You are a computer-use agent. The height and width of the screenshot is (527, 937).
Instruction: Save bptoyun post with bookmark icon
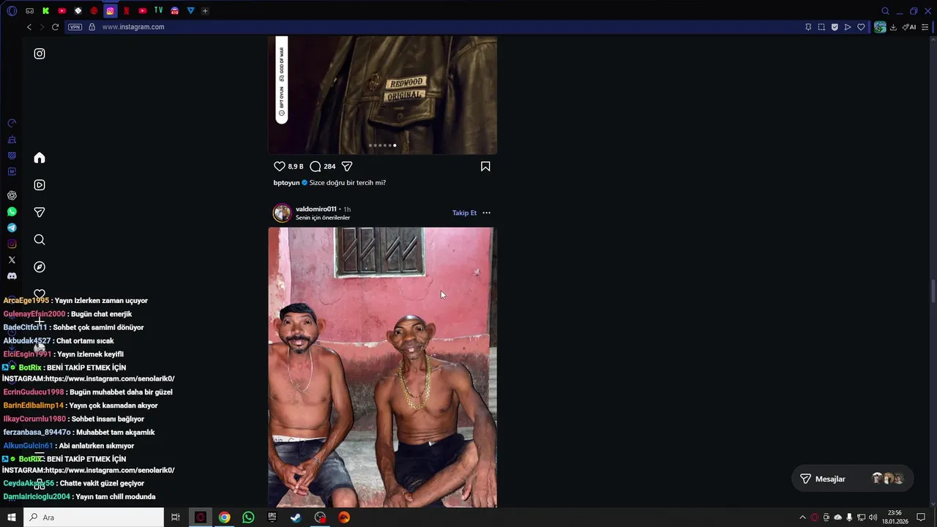click(485, 167)
